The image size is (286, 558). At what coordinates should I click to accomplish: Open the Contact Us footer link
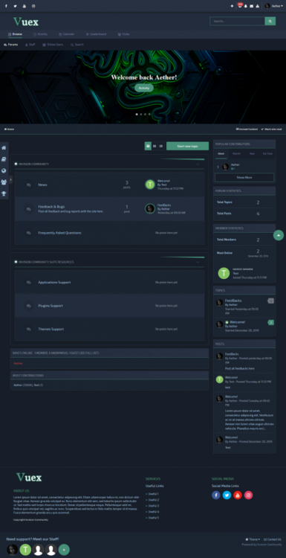coord(272,539)
